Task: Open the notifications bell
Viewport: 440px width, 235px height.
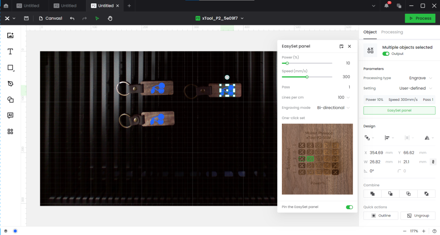Action: click(x=386, y=6)
